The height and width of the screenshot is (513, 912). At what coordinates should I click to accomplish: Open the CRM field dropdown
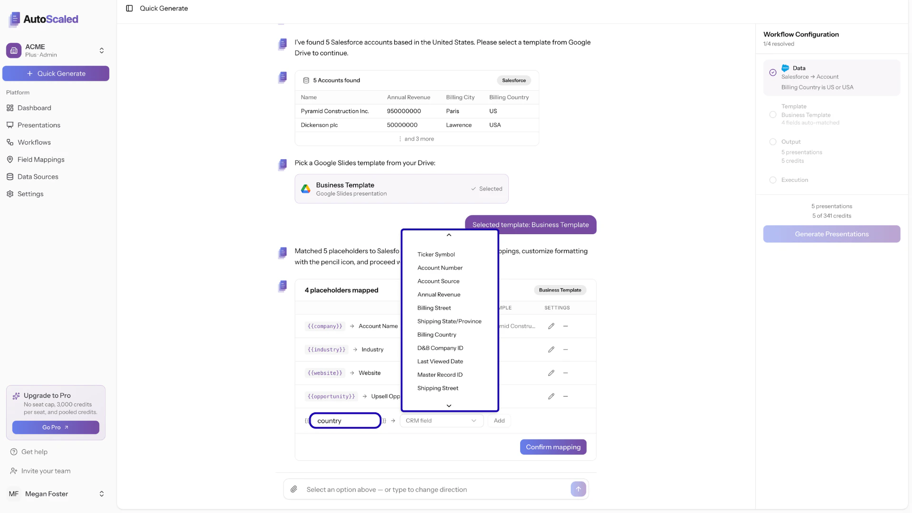pyautogui.click(x=441, y=420)
